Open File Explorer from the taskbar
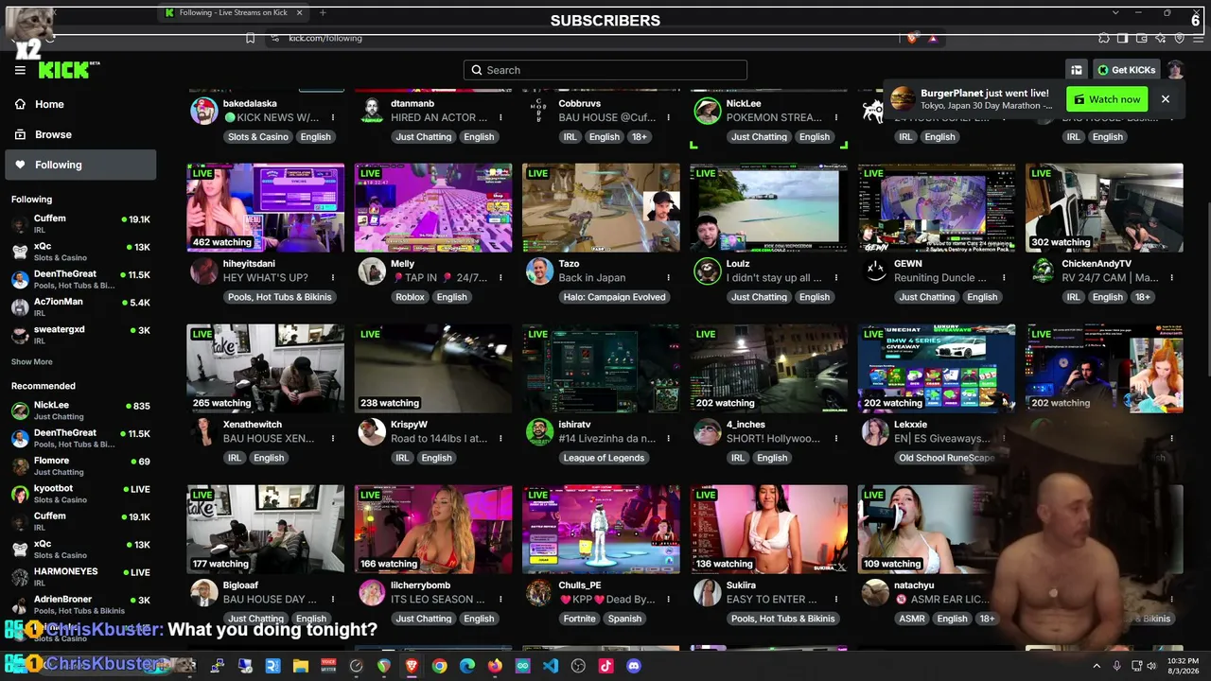The image size is (1211, 681). [x=301, y=666]
